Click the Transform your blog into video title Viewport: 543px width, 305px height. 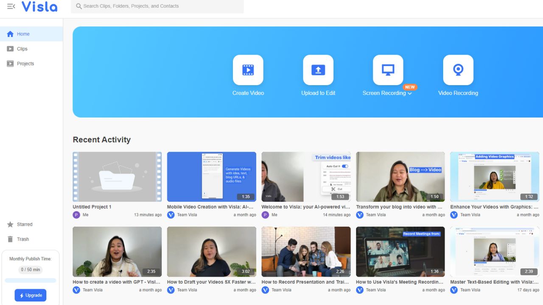(x=399, y=207)
